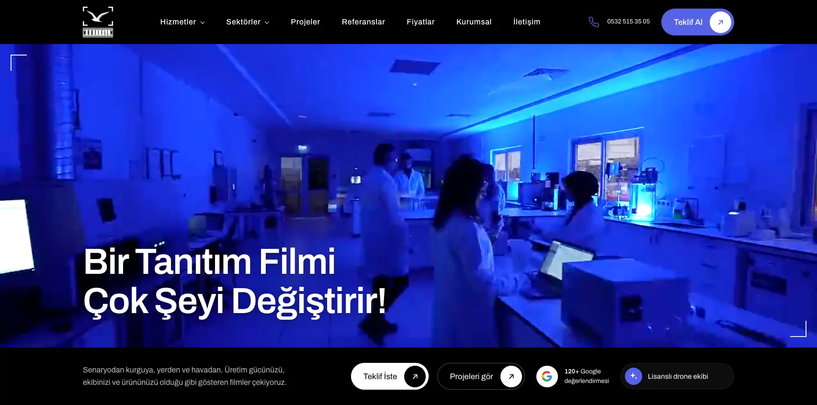Click the arrow circle in Teklif Al
Viewport: 817px width, 405px height.
(x=720, y=22)
